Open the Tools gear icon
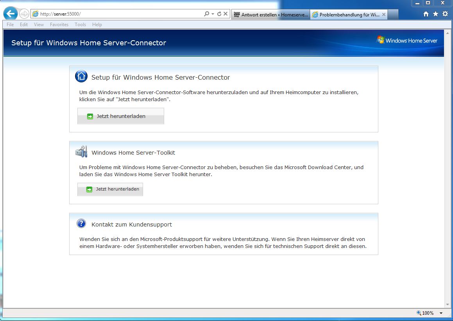This screenshot has width=453, height=321. [x=445, y=14]
